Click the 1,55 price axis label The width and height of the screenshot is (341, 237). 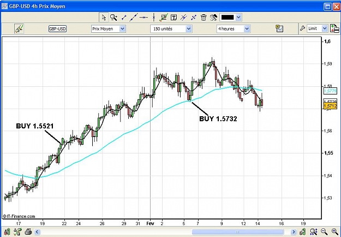click(x=328, y=153)
